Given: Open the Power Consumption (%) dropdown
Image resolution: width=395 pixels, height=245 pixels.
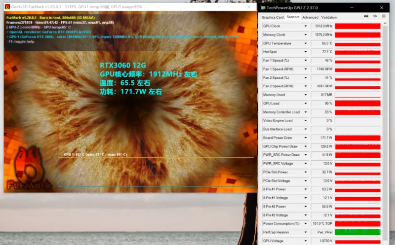Looking at the screenshot, I should pyautogui.click(x=306, y=224).
